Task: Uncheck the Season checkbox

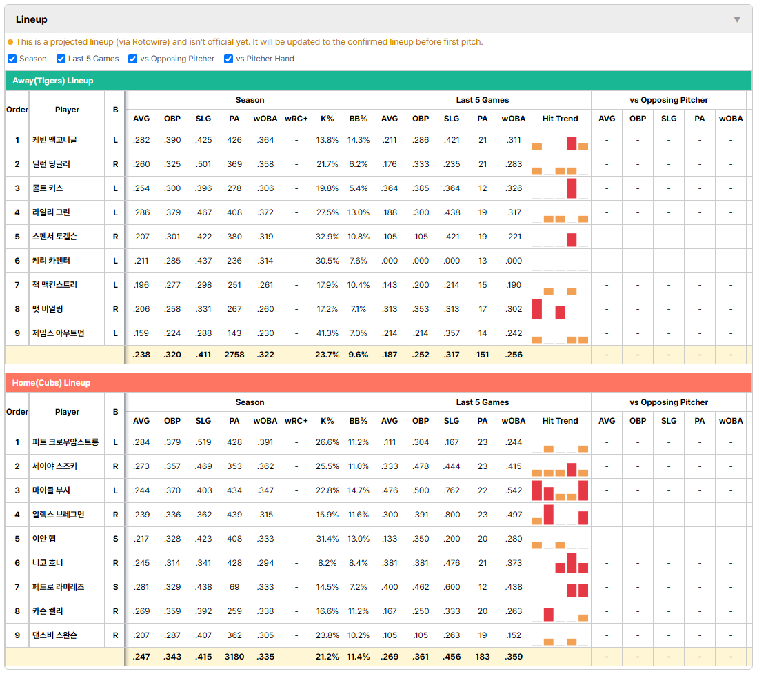Action: [12, 59]
